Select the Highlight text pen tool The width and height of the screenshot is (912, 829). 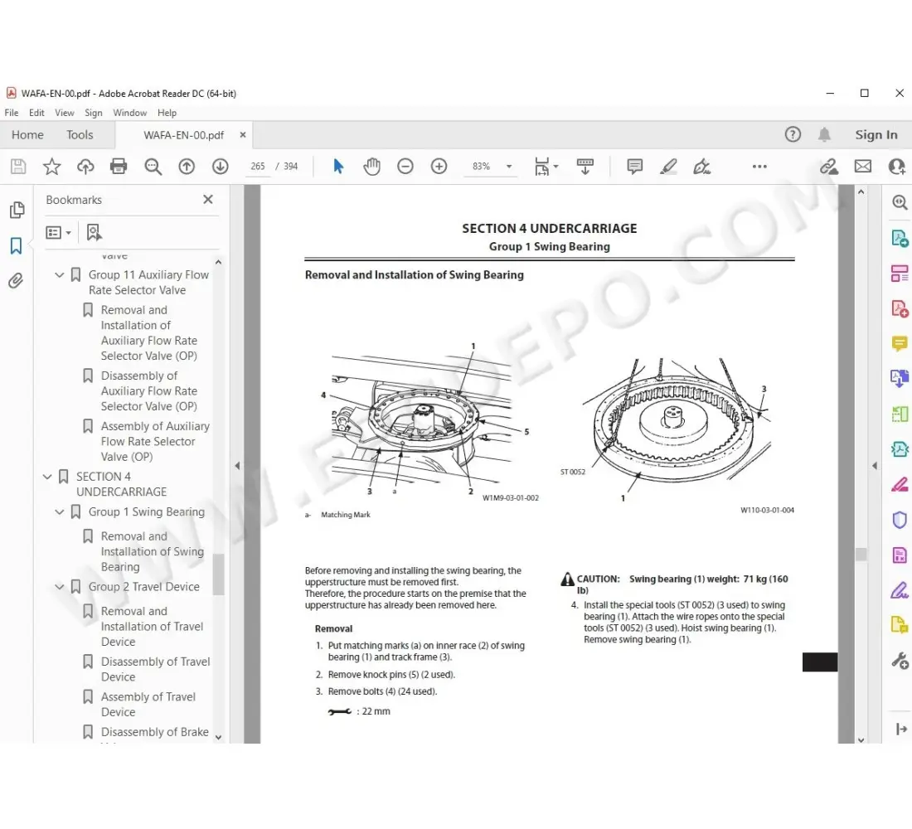(x=668, y=167)
